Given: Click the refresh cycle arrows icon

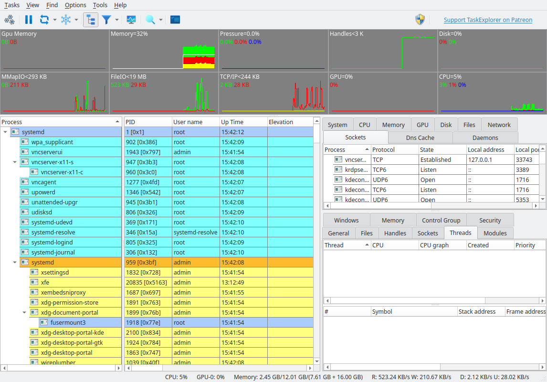Looking at the screenshot, I should click(x=44, y=20).
